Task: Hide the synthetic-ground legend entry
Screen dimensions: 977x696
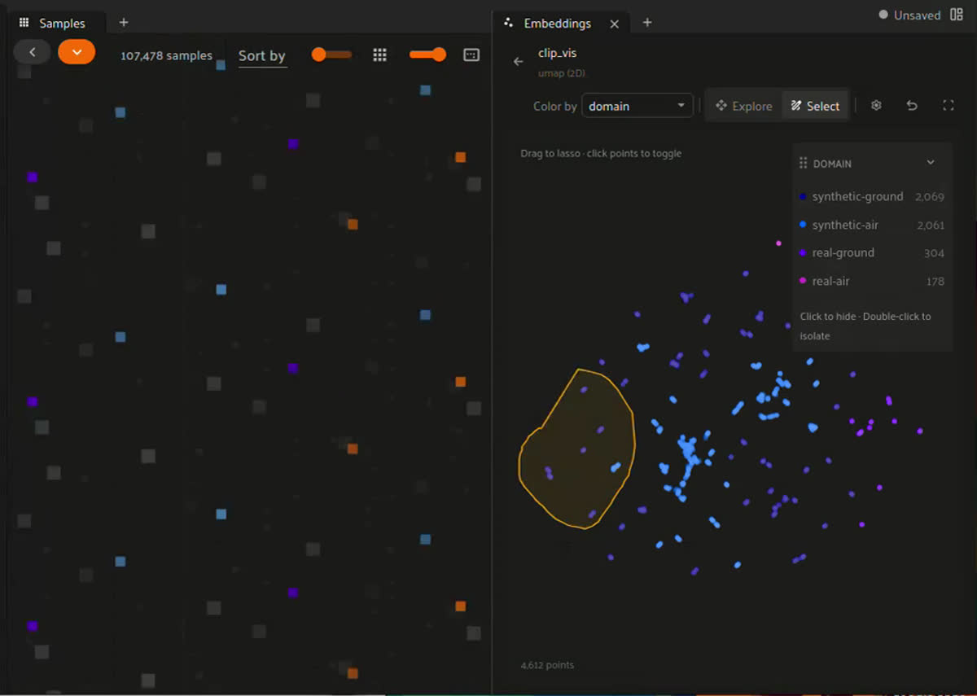Action: 872,197
